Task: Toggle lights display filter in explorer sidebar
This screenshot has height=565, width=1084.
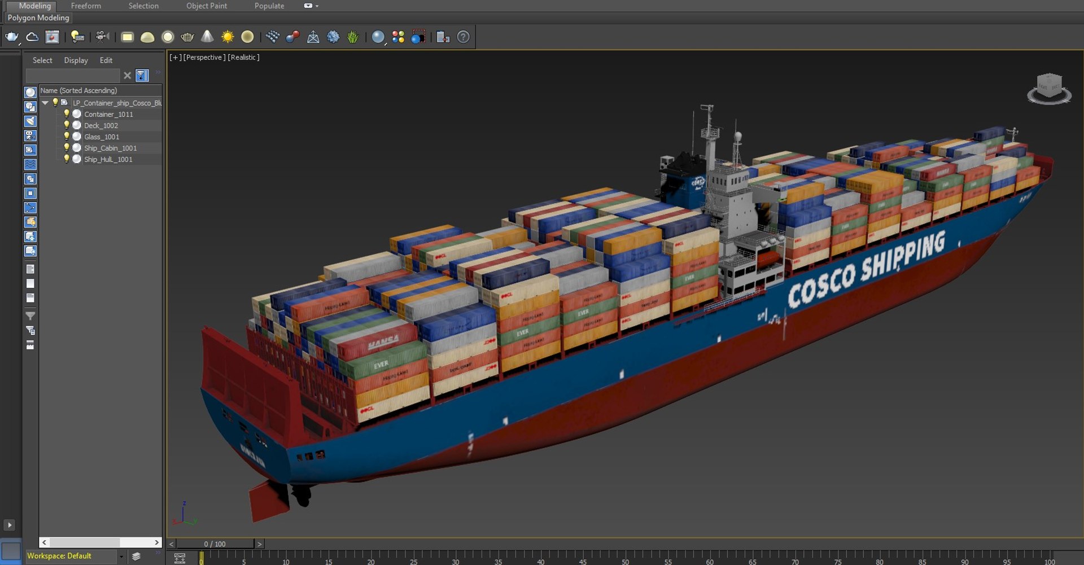Action: click(30, 121)
